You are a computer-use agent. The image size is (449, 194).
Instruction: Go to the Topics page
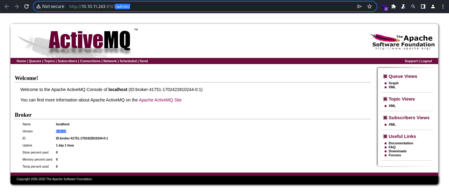pyautogui.click(x=49, y=61)
